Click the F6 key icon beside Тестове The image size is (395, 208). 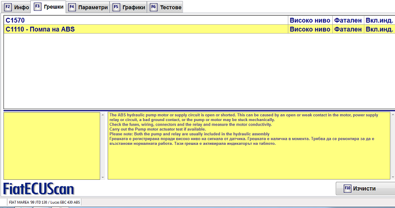coord(154,7)
